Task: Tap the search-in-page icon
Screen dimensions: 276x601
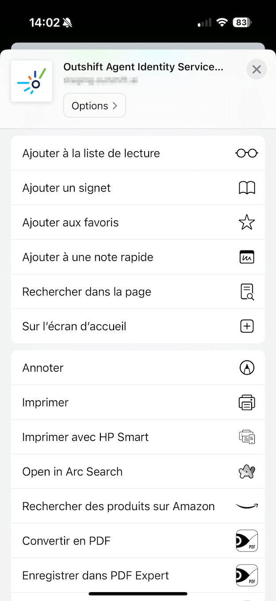Action: [246, 291]
